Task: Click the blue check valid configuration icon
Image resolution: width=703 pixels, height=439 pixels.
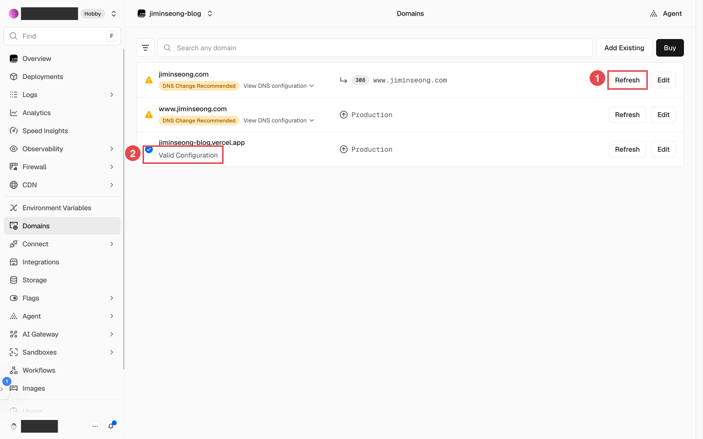Action: coord(149,149)
